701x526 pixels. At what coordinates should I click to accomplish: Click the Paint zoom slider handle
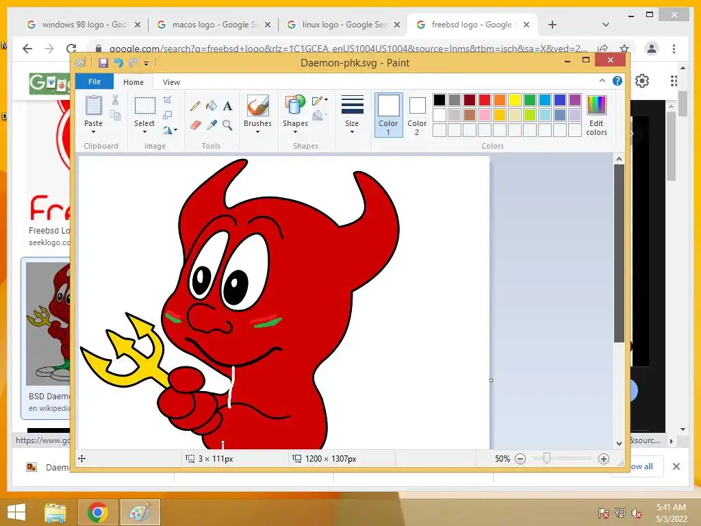coord(546,458)
